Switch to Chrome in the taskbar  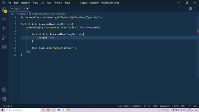(x=49, y=110)
